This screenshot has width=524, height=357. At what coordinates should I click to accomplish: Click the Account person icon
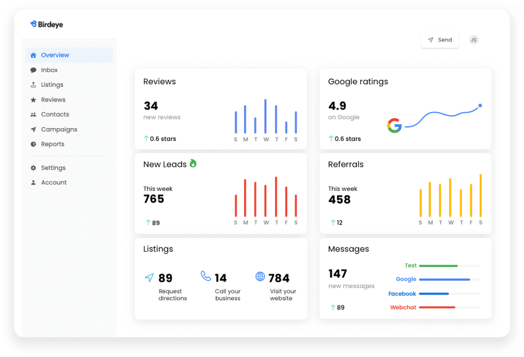33,183
